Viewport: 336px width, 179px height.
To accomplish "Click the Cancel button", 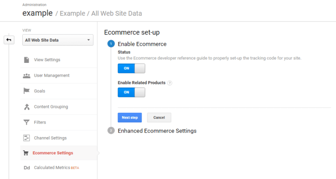I will pos(159,117).
